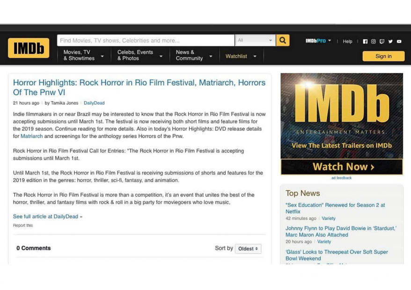Open See full article at DailyDead link
The width and height of the screenshot is (411, 290).
coord(47,217)
